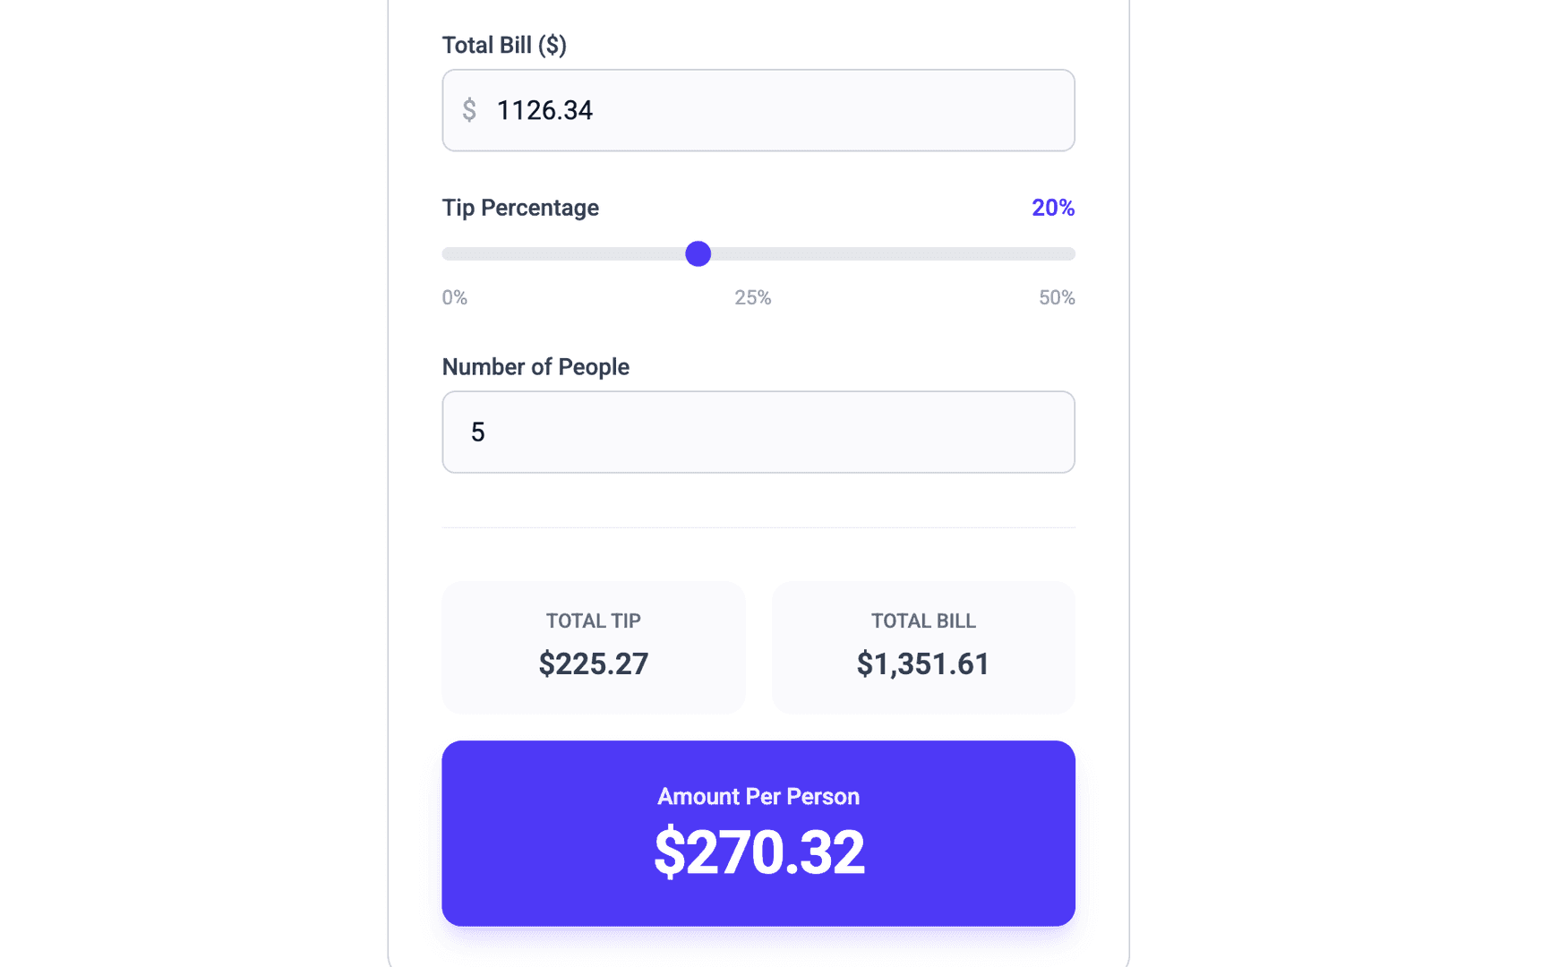Click the 25% label below the slider track
This screenshot has height=967, width=1559.
pos(752,297)
